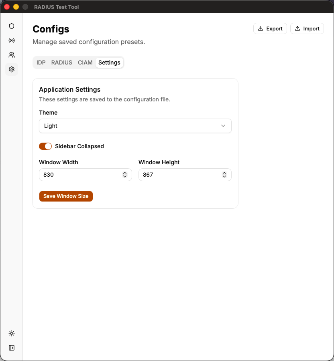Expand sidebar with the panel toggle icon
334x361 pixels.
(12, 348)
